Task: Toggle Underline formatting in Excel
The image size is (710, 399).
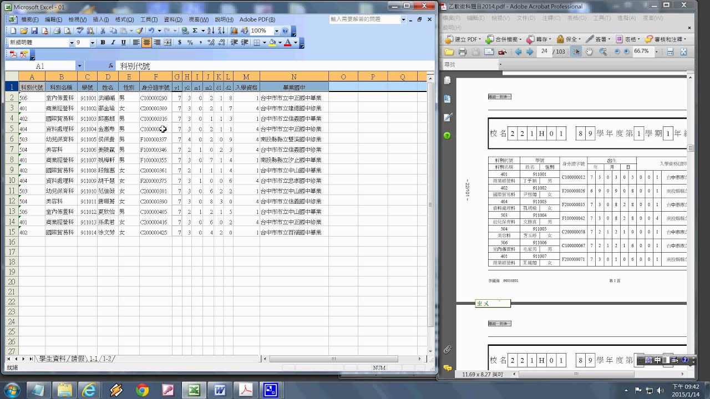Action: [x=124, y=42]
